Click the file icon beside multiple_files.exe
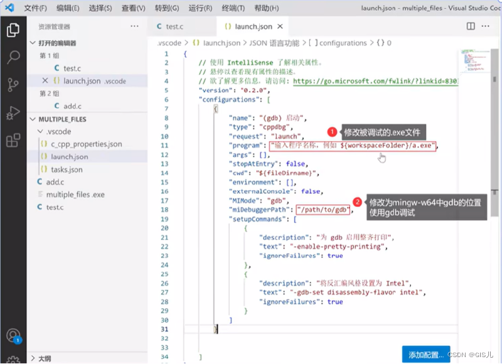The width and height of the screenshot is (502, 364). point(40,195)
